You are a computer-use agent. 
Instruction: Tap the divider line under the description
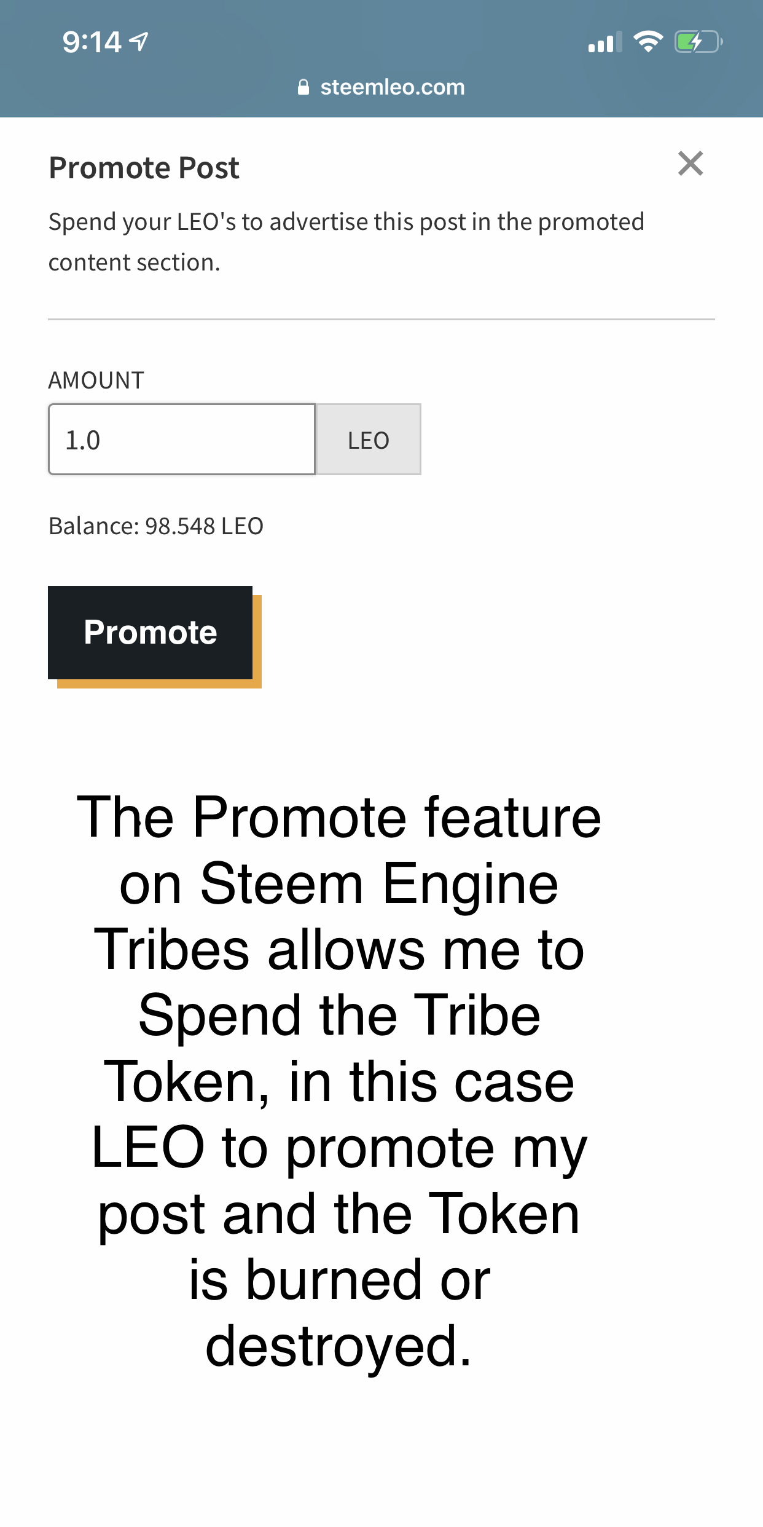(381, 319)
